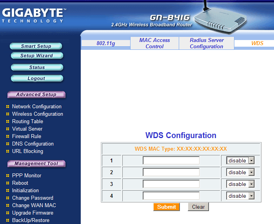This screenshot has height=224, width=274.
Task: Click the yellow bullet icon beside Reboot
Action: pyautogui.click(x=7, y=183)
